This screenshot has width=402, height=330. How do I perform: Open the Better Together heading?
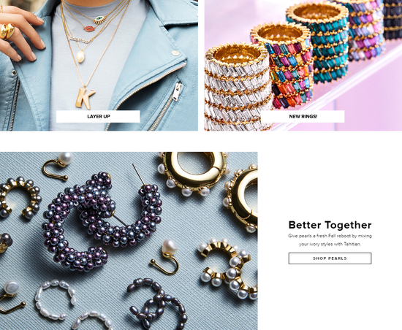330,225
